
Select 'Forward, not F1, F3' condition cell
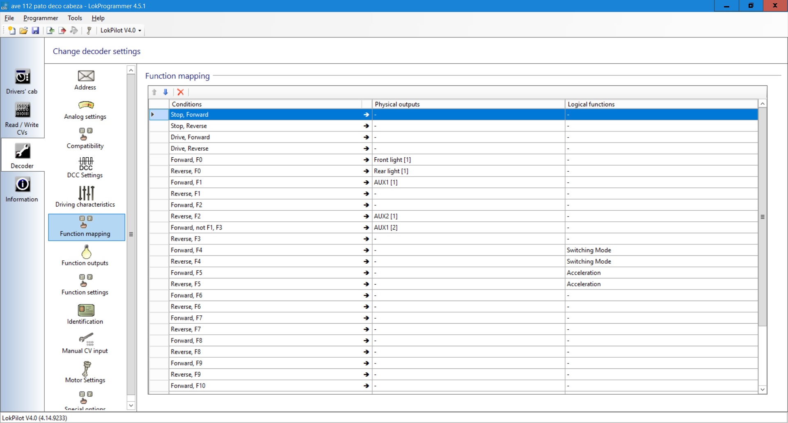[265, 228]
